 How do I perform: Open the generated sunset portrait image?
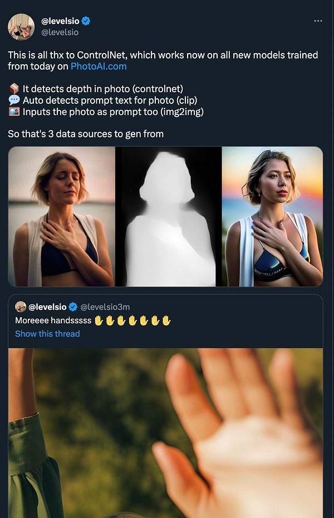point(272,217)
